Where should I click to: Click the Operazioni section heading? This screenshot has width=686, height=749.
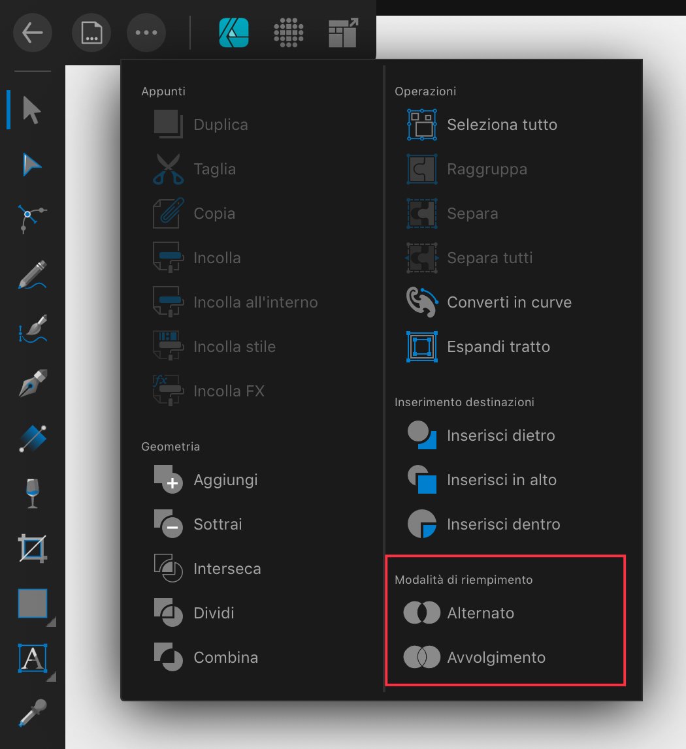(x=425, y=91)
